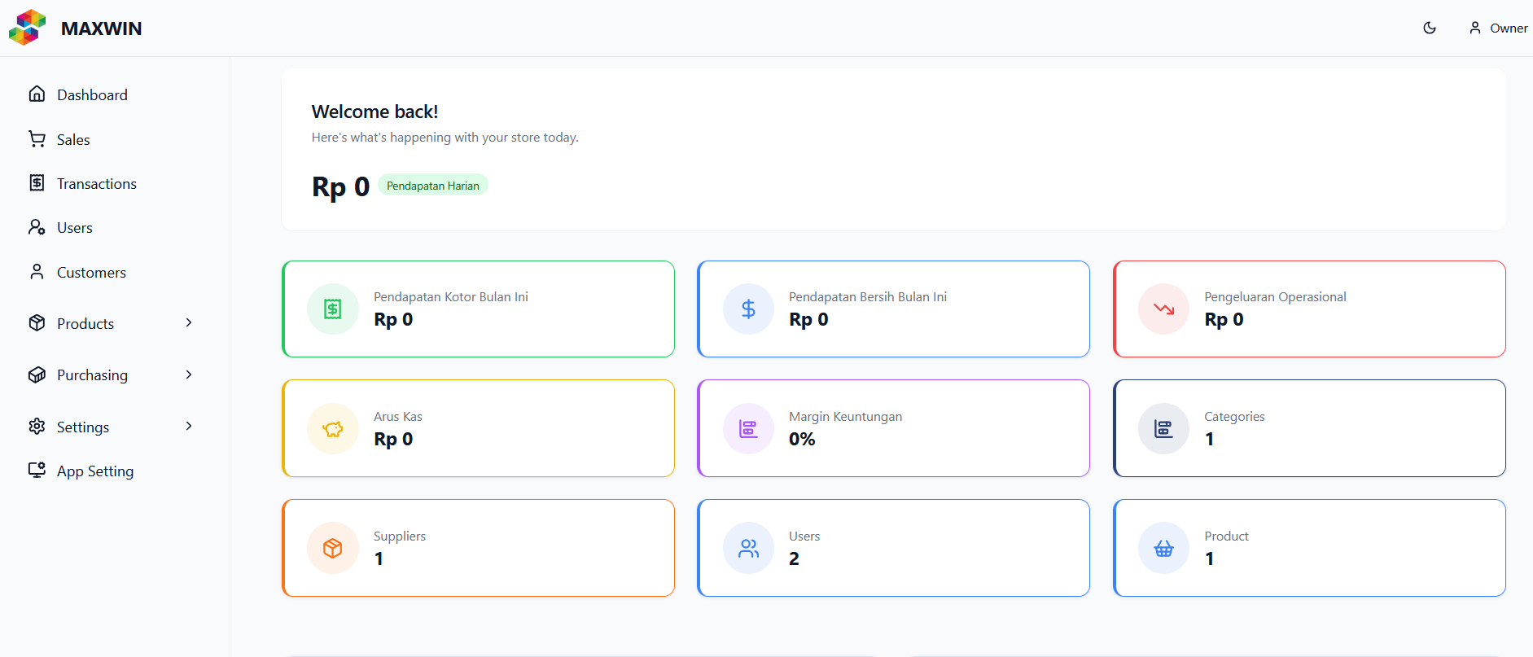The image size is (1533, 657).
Task: Select the Products sidebar label
Action: (x=85, y=324)
